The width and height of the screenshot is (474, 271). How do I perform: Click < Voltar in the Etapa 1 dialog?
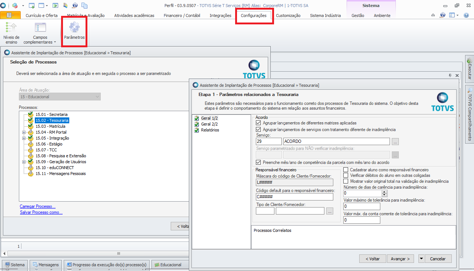pos(373,259)
